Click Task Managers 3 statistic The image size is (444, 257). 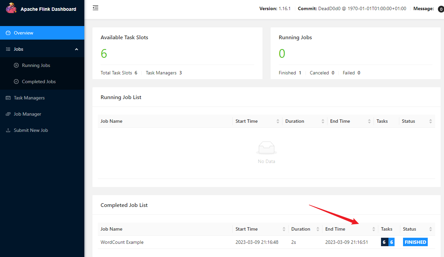[164, 73]
